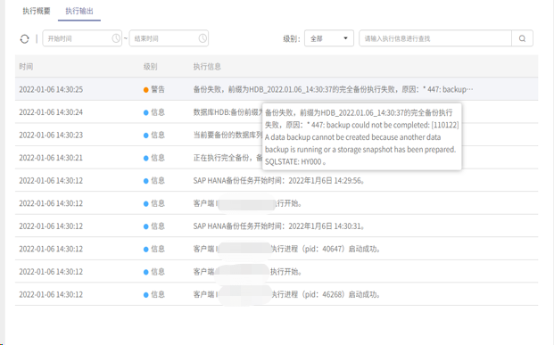Select the 14:30:23 row timestamp
This screenshot has height=345, width=554.
[51, 136]
